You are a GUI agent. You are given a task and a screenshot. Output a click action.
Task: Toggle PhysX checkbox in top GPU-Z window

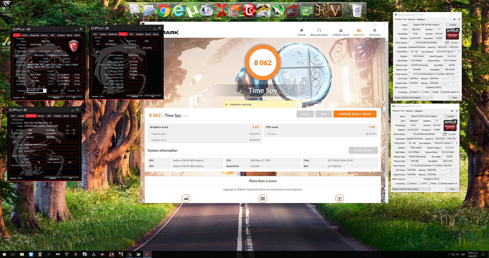point(431,92)
